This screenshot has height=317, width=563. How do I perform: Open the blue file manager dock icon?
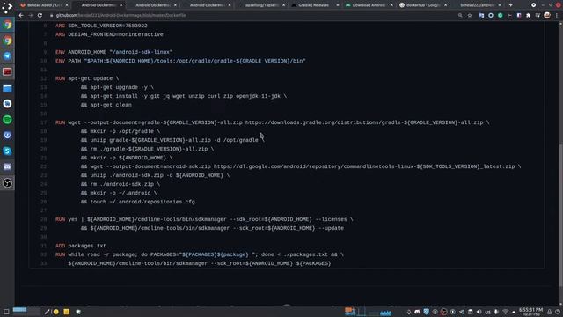pyautogui.click(x=7, y=88)
